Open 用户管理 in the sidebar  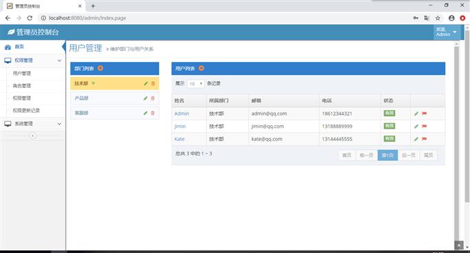[21, 74]
